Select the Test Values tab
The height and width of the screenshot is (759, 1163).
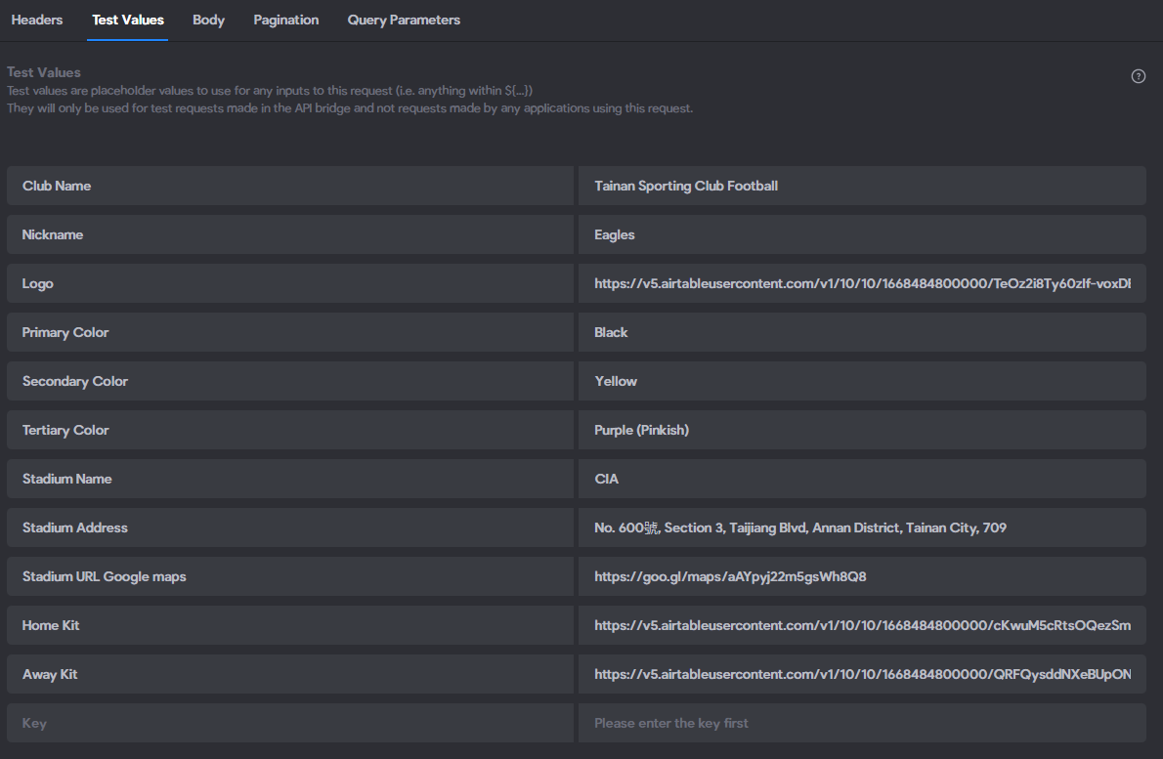click(x=128, y=20)
